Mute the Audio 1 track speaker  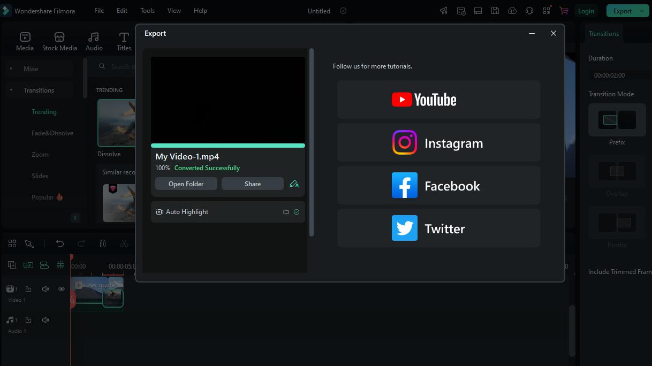pyautogui.click(x=46, y=320)
